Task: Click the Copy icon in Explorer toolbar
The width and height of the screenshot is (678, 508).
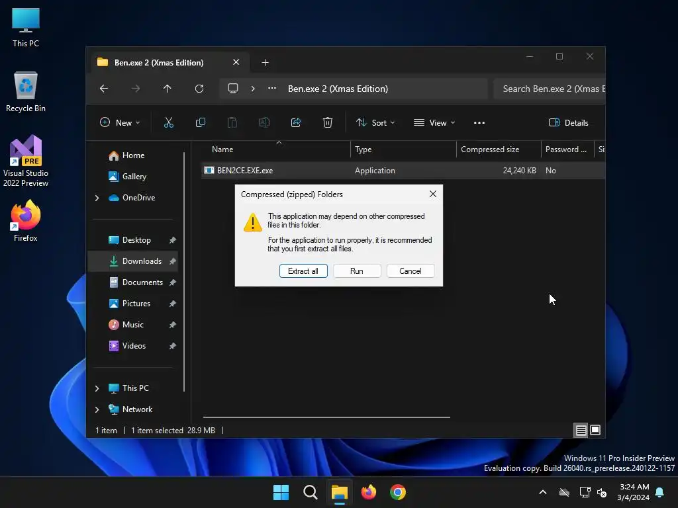Action: pyautogui.click(x=200, y=122)
